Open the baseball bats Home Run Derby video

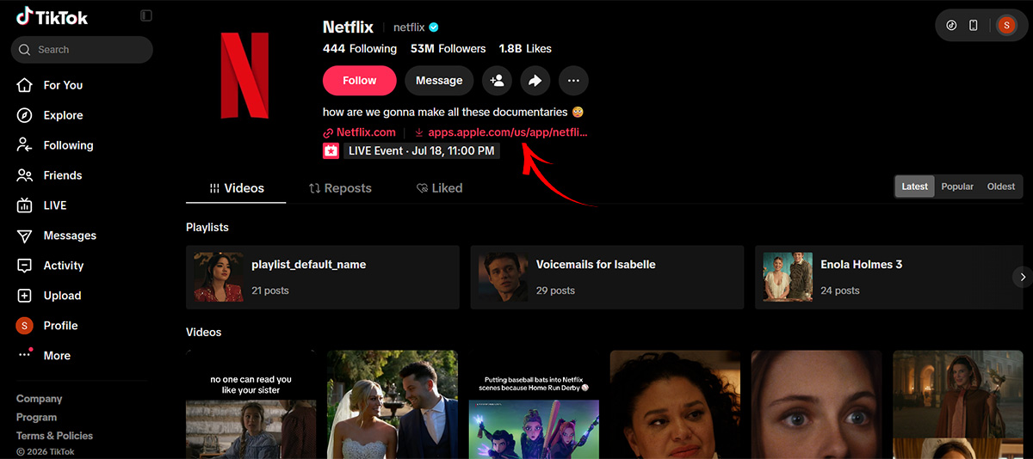(534, 404)
